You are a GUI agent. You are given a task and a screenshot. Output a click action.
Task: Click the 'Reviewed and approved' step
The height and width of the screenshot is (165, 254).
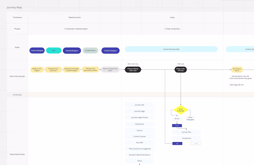point(53,70)
